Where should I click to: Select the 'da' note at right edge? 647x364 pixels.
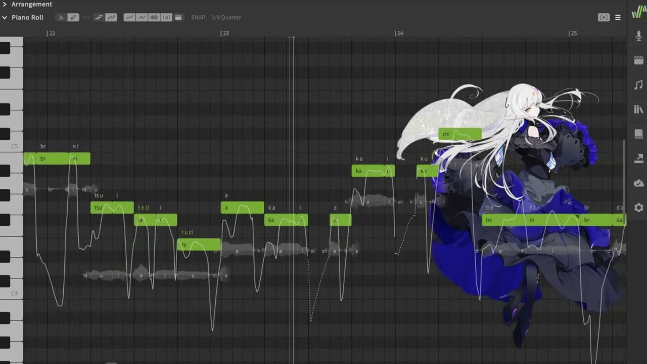(x=619, y=220)
